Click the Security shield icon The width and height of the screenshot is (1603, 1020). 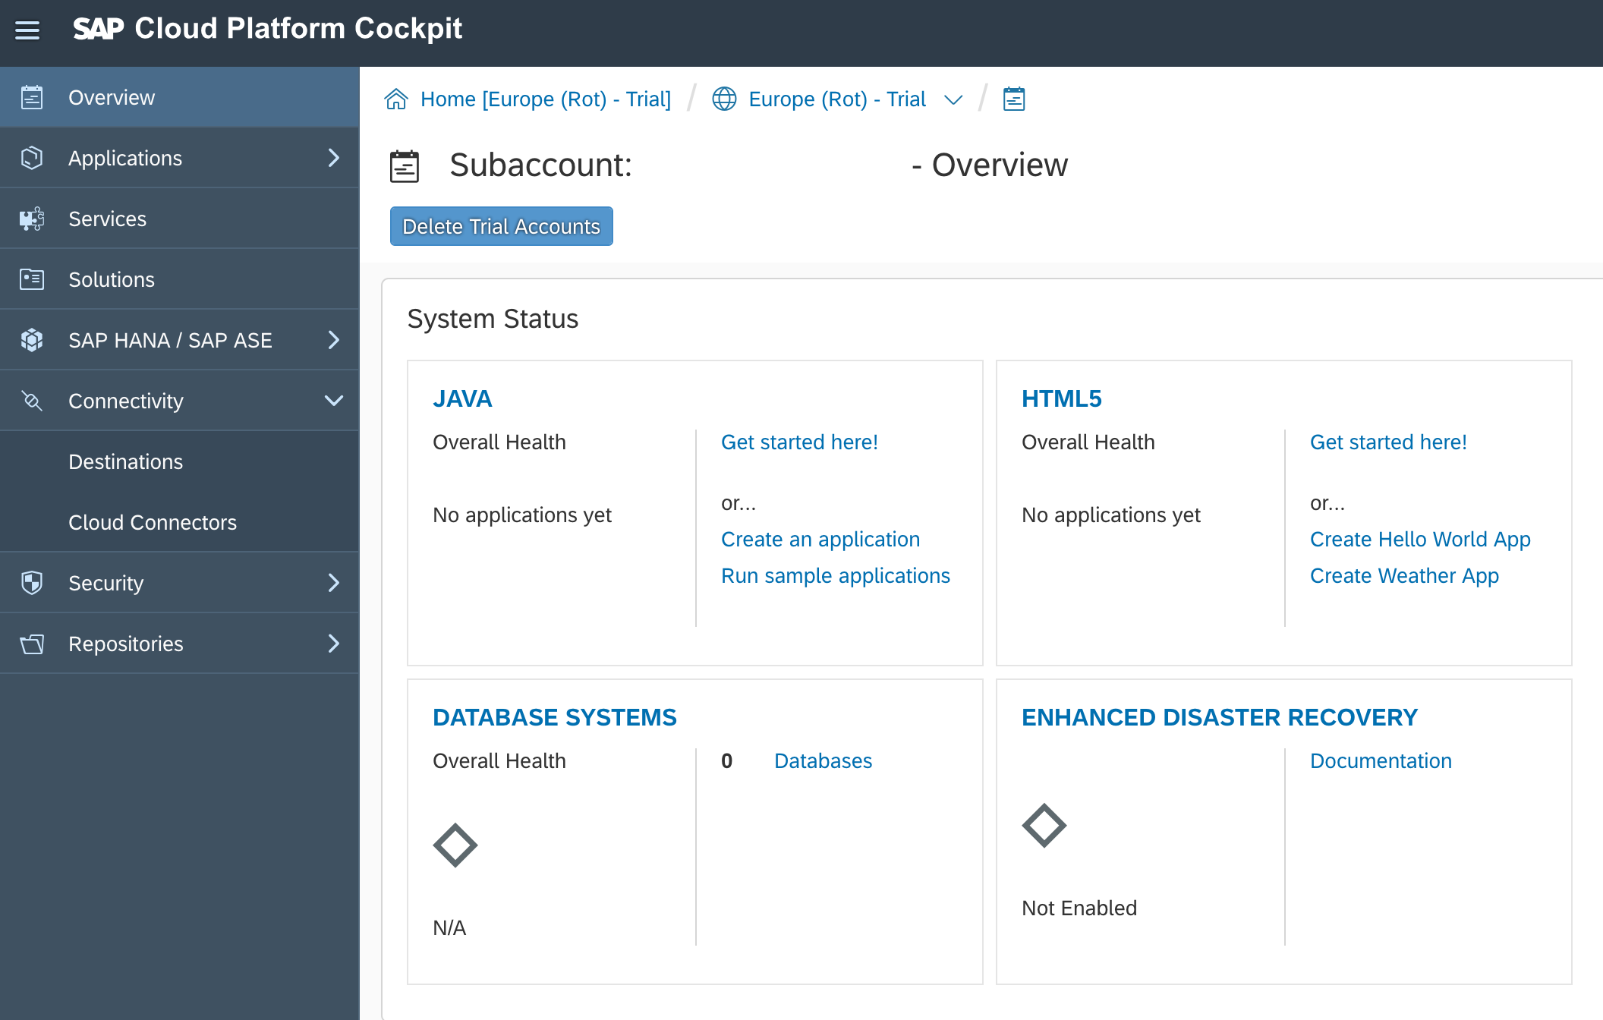pyautogui.click(x=32, y=583)
